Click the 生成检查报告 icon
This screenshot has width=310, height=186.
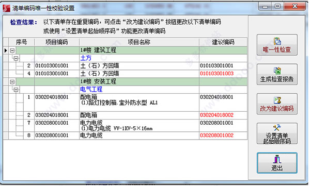277,71
